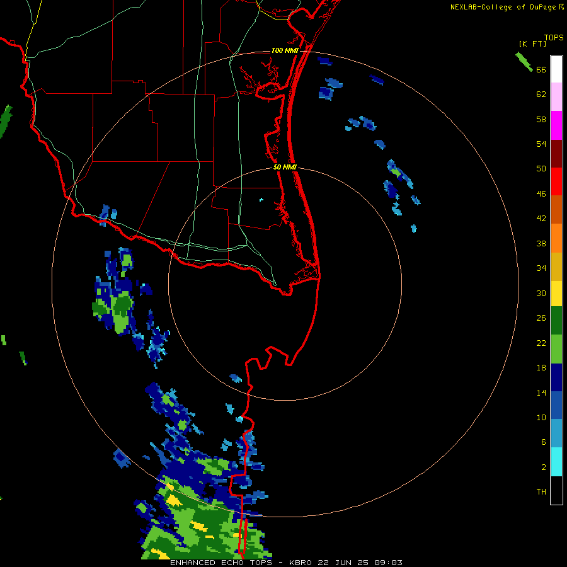This screenshot has width=567, height=567.
Task: Click the black TH legend swatch
Action: point(556,490)
